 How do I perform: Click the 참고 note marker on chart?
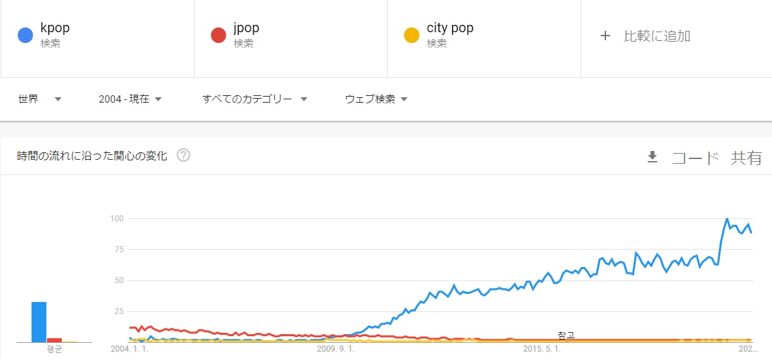[x=566, y=335]
